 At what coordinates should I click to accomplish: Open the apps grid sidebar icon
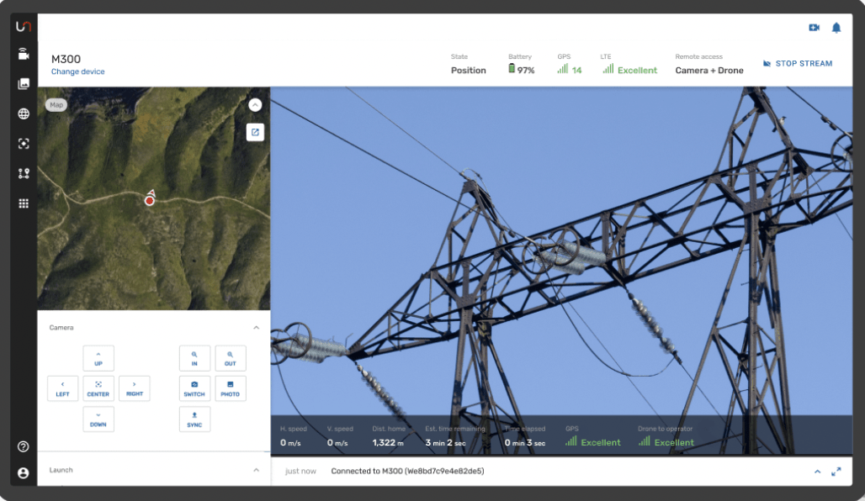click(24, 203)
